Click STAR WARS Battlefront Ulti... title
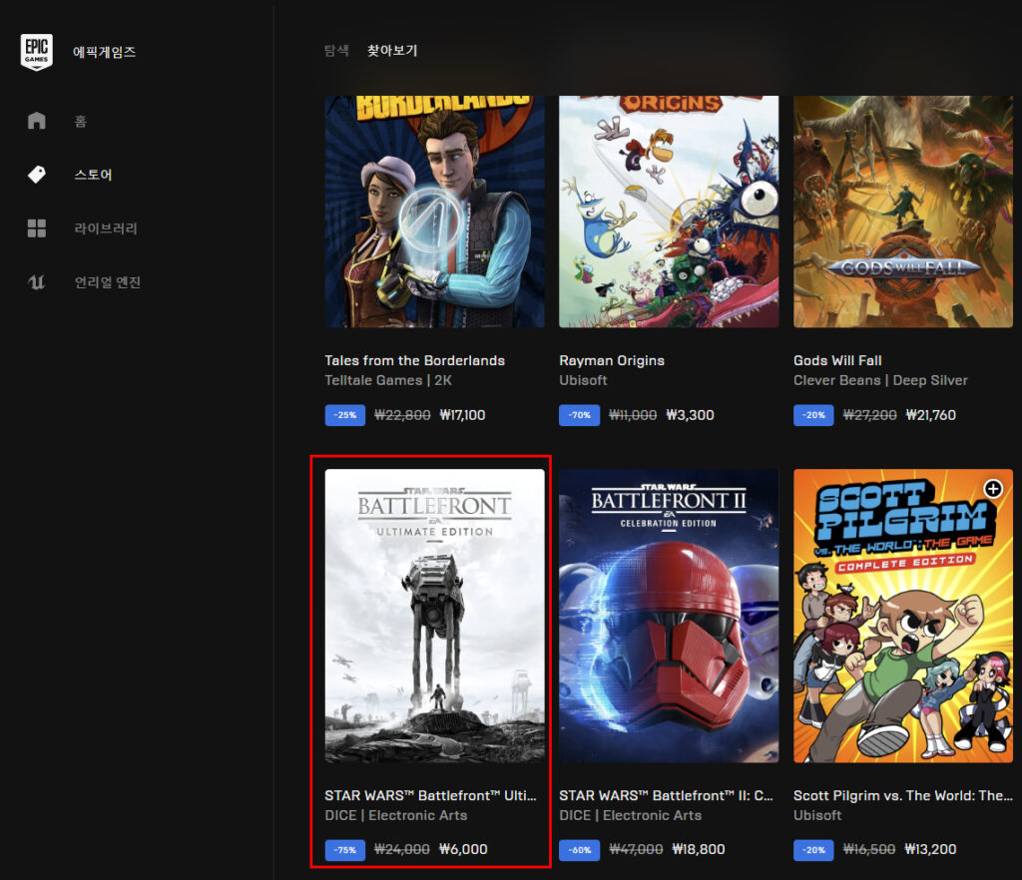 click(431, 795)
